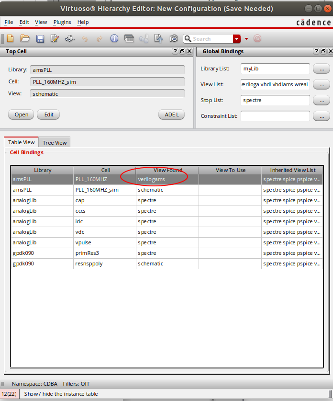Close the Top Cell panel
The height and width of the screenshot is (401, 333).
189,51
